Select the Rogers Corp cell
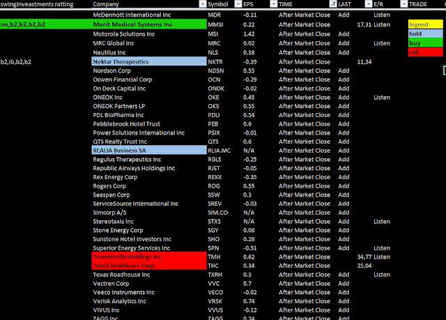 pos(109,186)
